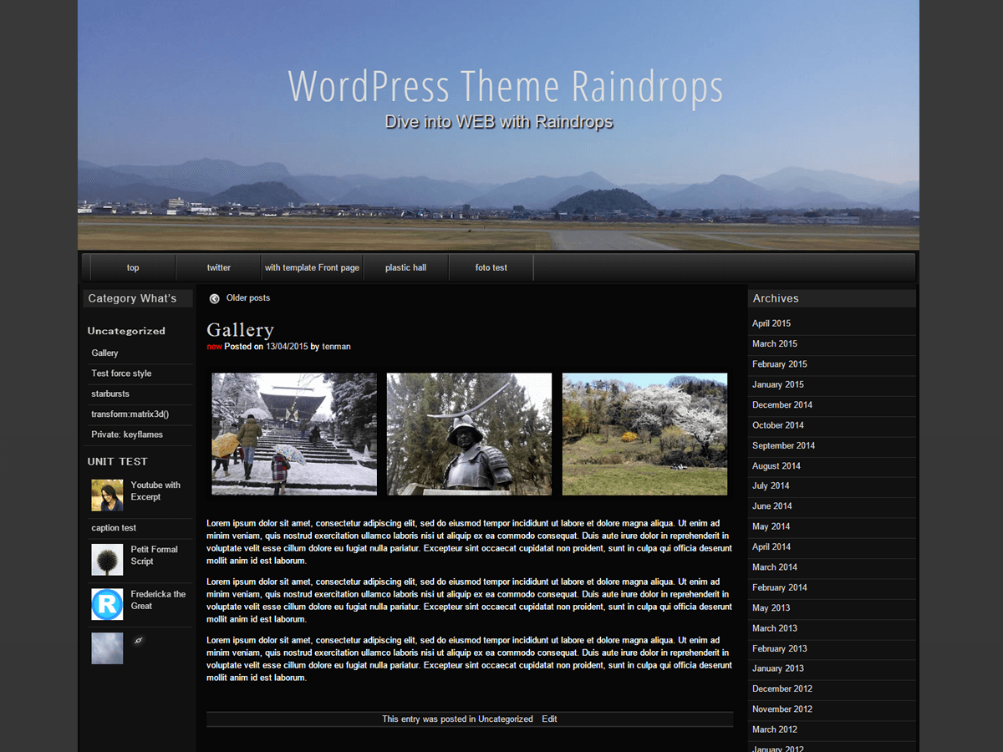Click the Petit Formal Script thistle thumbnail
Viewport: 1003px width, 752px height.
click(x=107, y=559)
